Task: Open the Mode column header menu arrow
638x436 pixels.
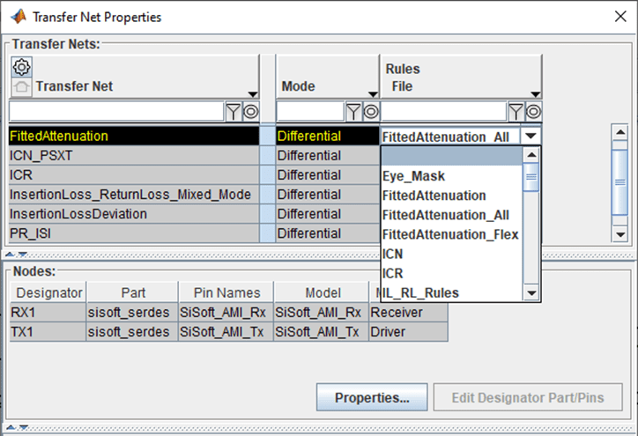Action: [x=373, y=94]
